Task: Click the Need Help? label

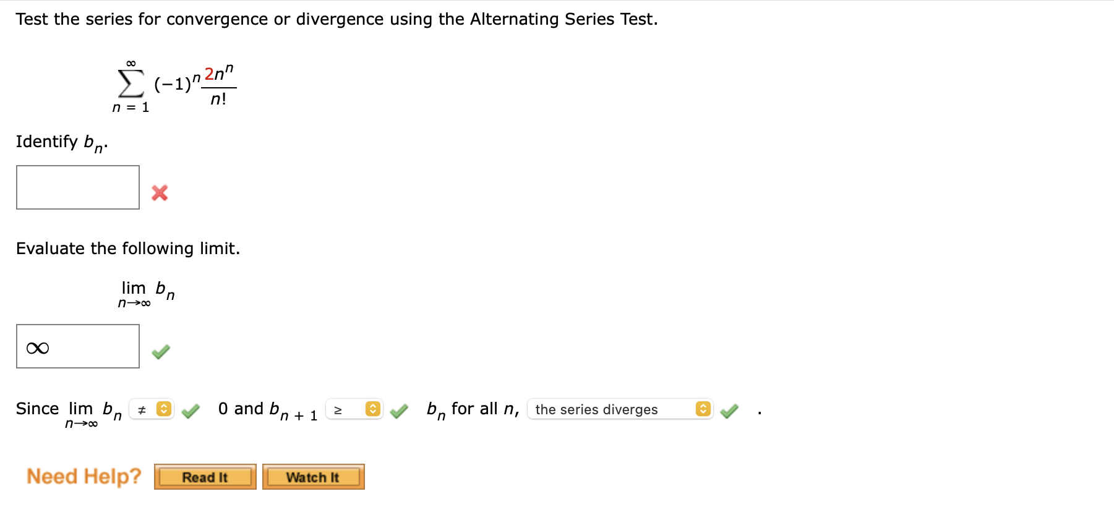Action: (x=84, y=476)
